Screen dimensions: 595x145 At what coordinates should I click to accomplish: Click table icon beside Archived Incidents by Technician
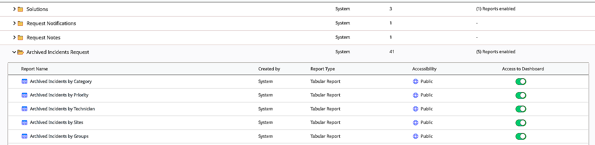point(24,109)
